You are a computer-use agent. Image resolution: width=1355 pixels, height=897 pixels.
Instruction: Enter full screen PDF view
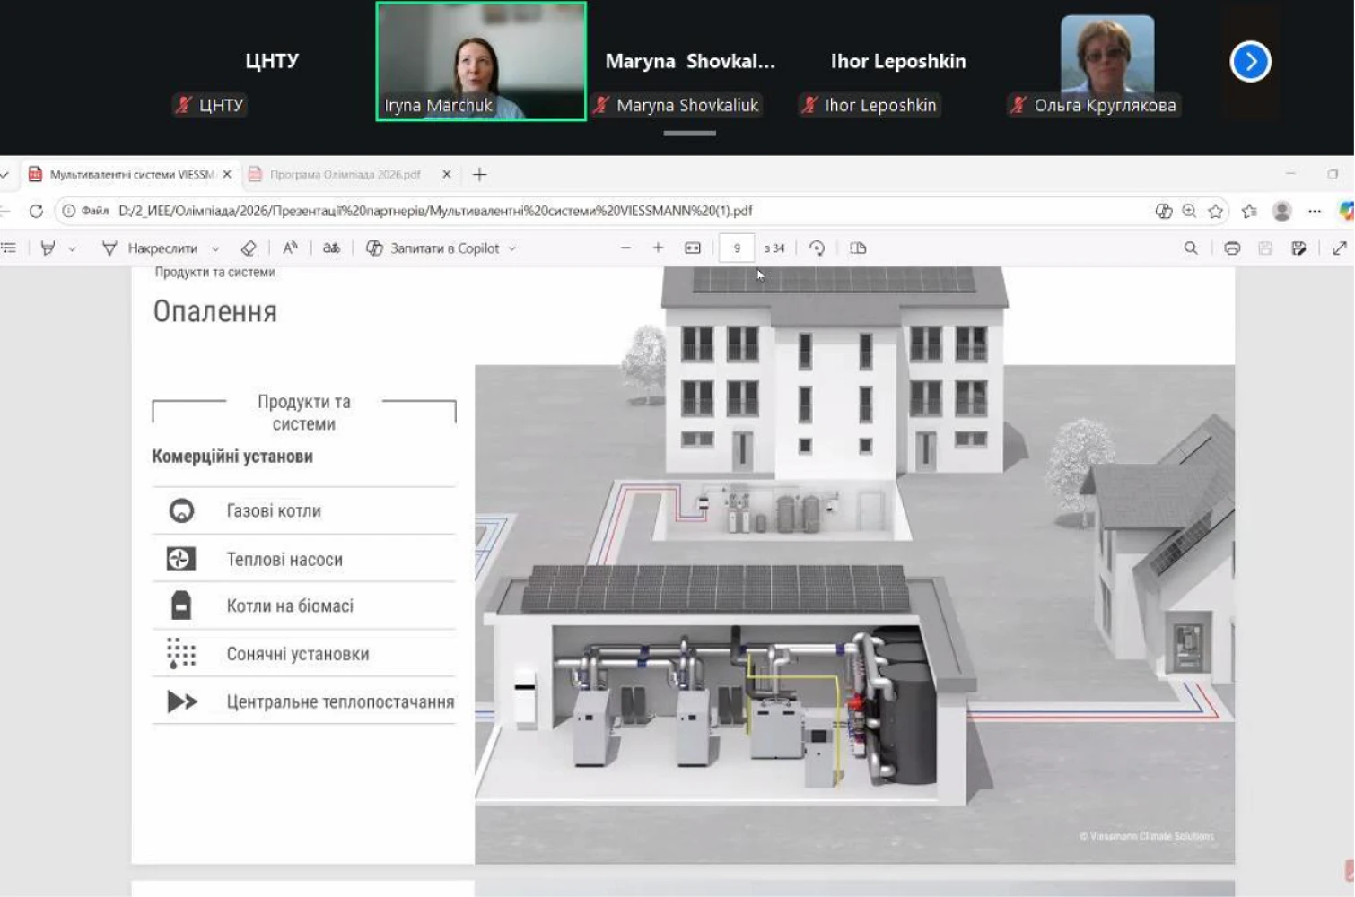click(x=1339, y=248)
